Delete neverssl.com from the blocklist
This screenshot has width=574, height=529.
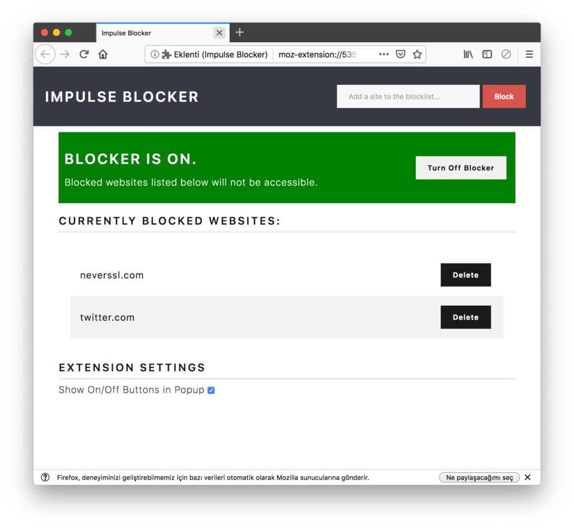point(466,275)
